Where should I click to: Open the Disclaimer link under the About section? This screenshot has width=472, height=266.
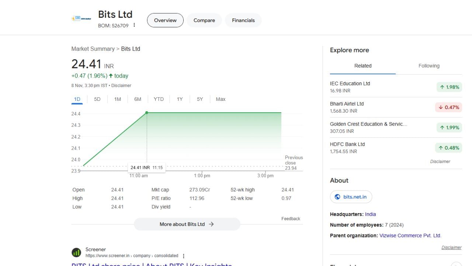pos(452,248)
